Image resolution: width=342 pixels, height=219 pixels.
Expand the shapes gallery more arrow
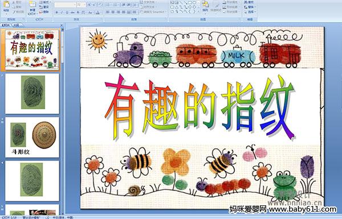coord(198,11)
